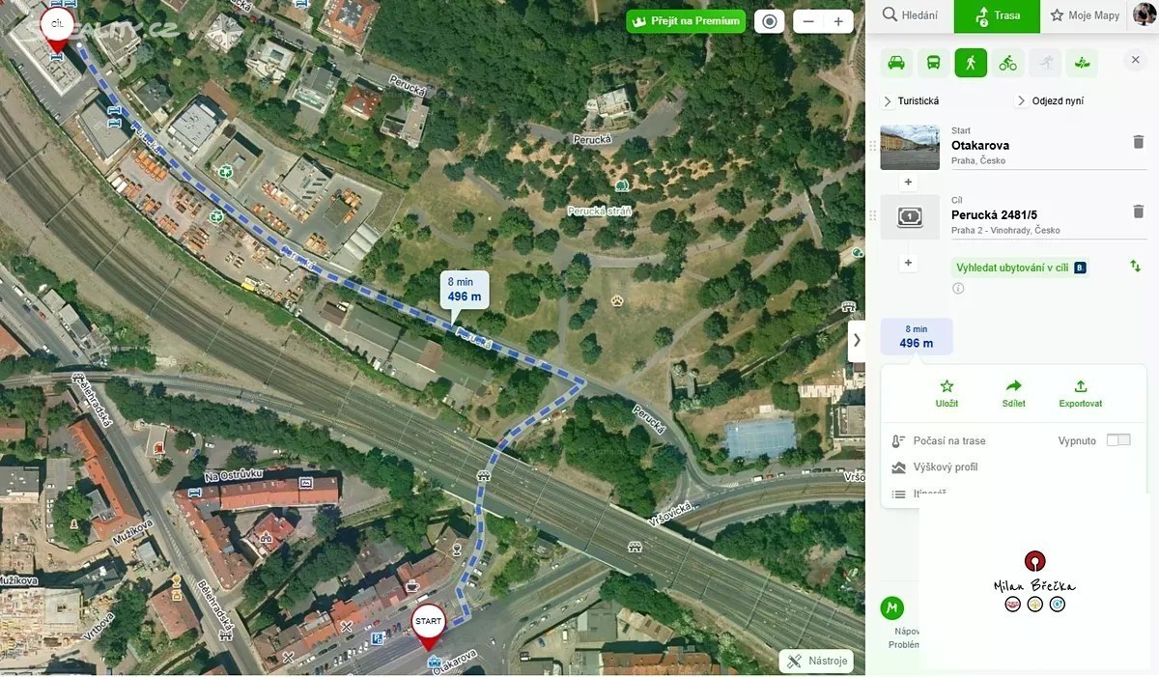
Task: Open the Nástroje tools button
Action: pyautogui.click(x=817, y=661)
